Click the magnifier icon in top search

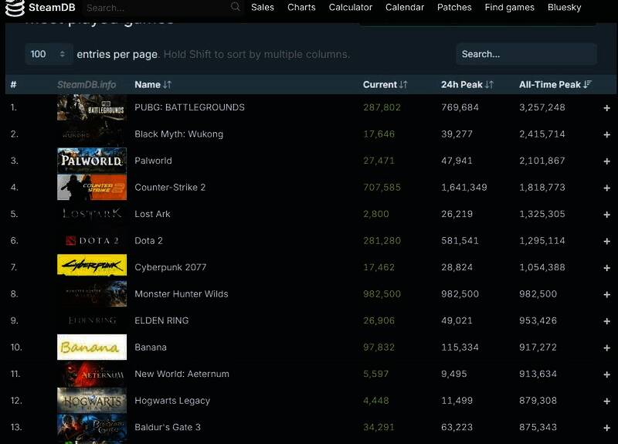tap(236, 7)
